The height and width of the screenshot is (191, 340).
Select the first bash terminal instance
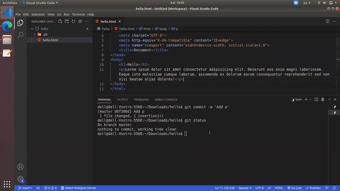click(334, 107)
